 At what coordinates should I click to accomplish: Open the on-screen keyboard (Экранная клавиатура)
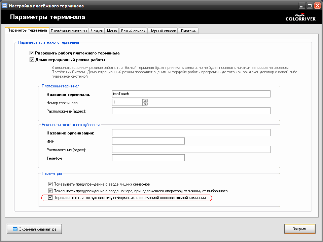tap(34, 229)
